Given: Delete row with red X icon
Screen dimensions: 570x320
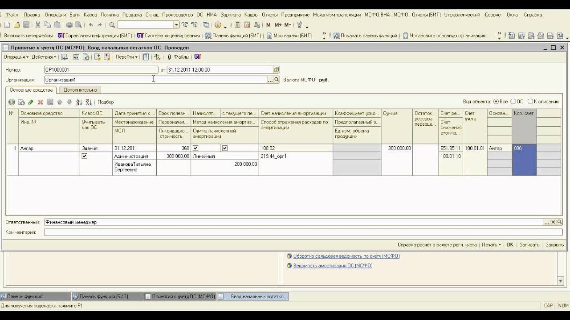Looking at the screenshot, I should tap(41, 102).
